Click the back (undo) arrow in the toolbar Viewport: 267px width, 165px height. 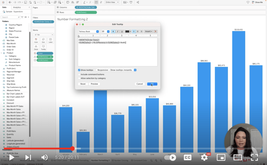pos(10,2)
